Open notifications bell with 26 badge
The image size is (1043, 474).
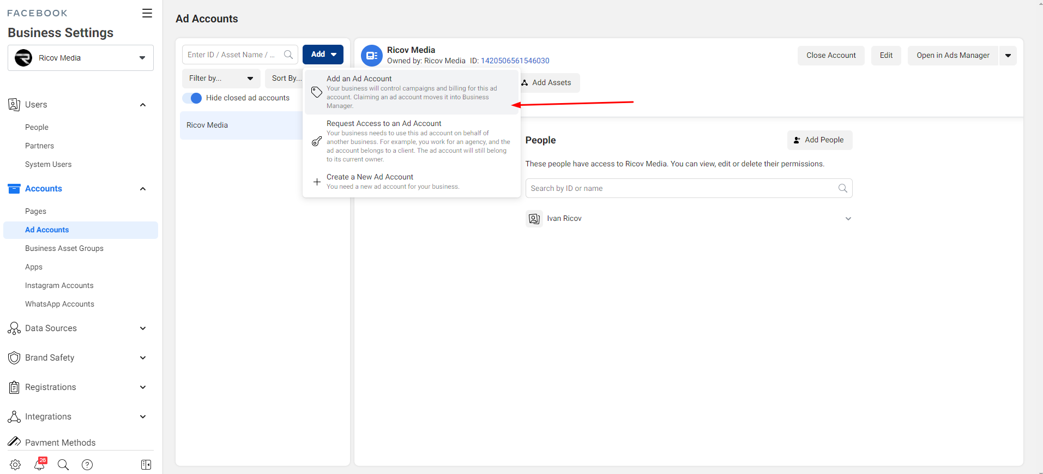[40, 464]
